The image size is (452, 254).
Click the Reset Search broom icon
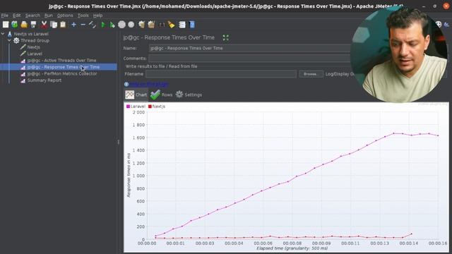pos(172,25)
